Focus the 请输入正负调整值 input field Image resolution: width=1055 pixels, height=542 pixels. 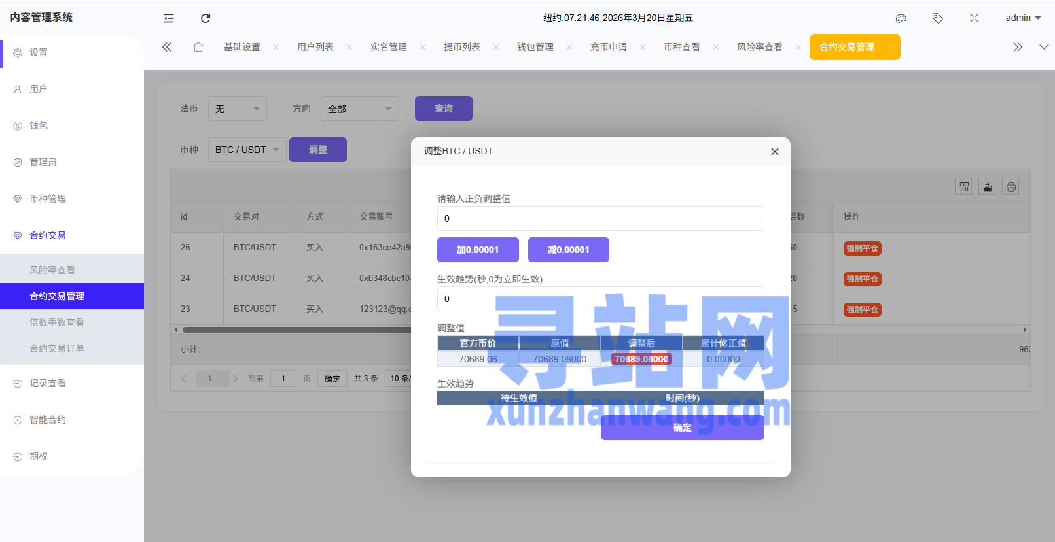pyautogui.click(x=600, y=218)
